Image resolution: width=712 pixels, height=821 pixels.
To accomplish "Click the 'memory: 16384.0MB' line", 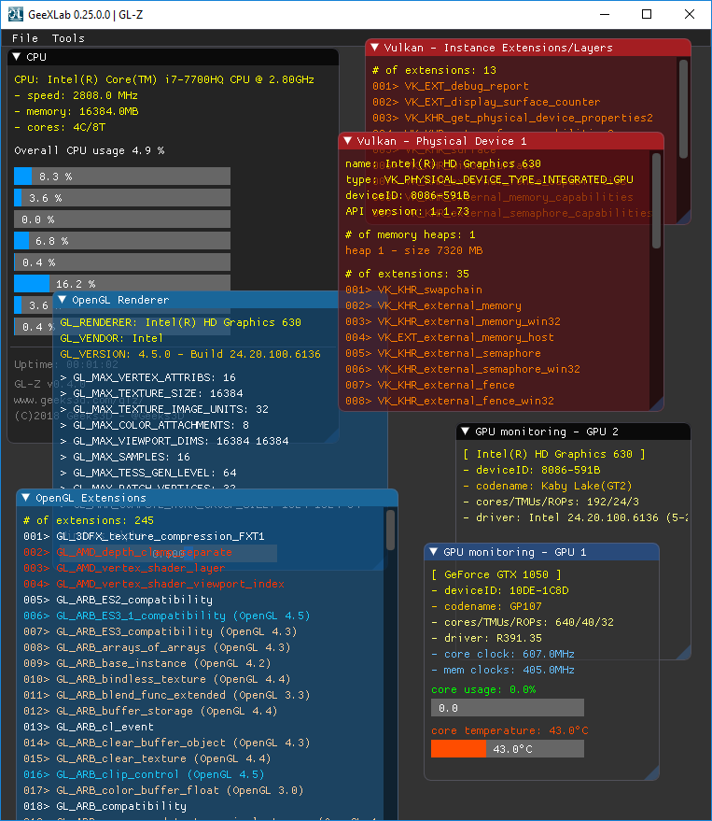I will (77, 111).
